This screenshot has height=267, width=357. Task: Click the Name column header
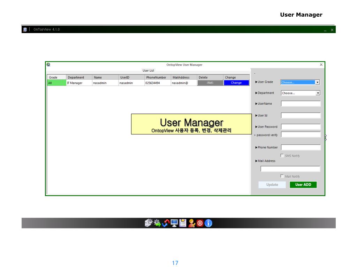[x=105, y=78]
